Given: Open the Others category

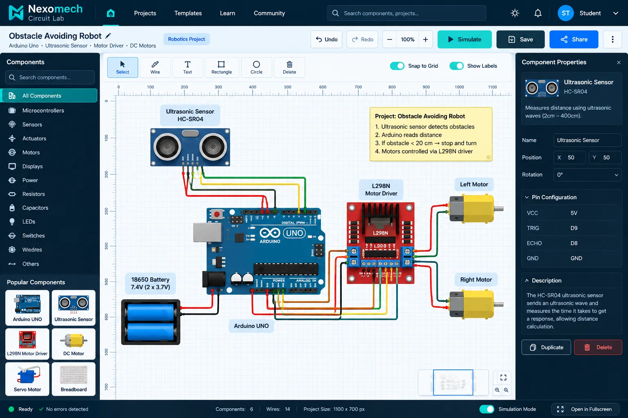Looking at the screenshot, I should (x=49, y=264).
